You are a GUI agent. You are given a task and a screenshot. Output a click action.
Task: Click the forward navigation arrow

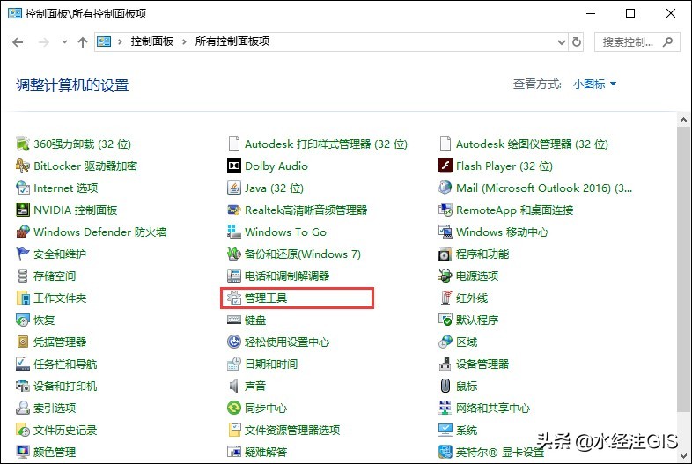tap(44, 42)
